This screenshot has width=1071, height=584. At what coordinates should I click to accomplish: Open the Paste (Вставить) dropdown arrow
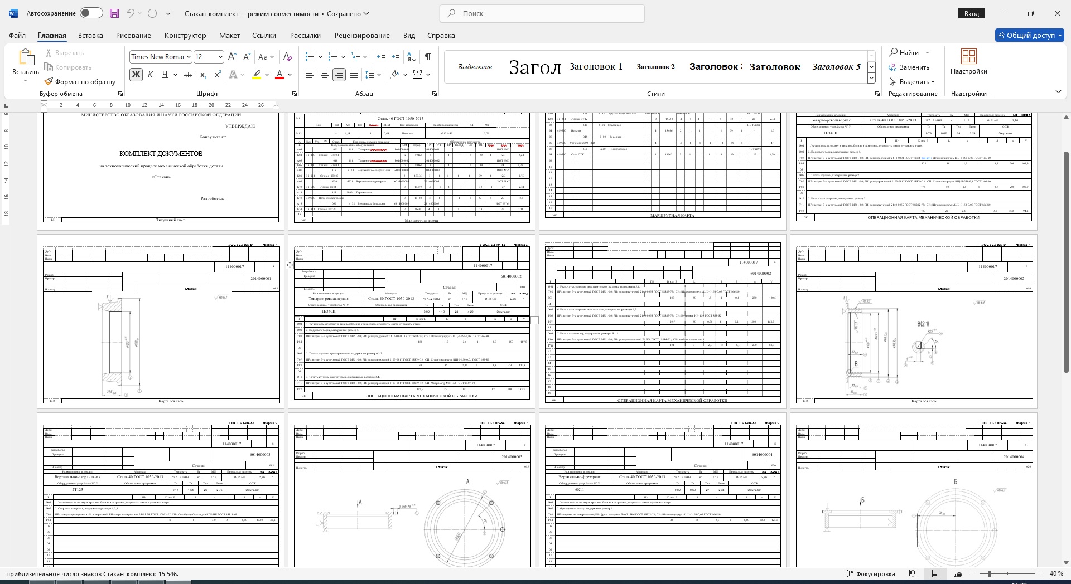click(x=25, y=81)
